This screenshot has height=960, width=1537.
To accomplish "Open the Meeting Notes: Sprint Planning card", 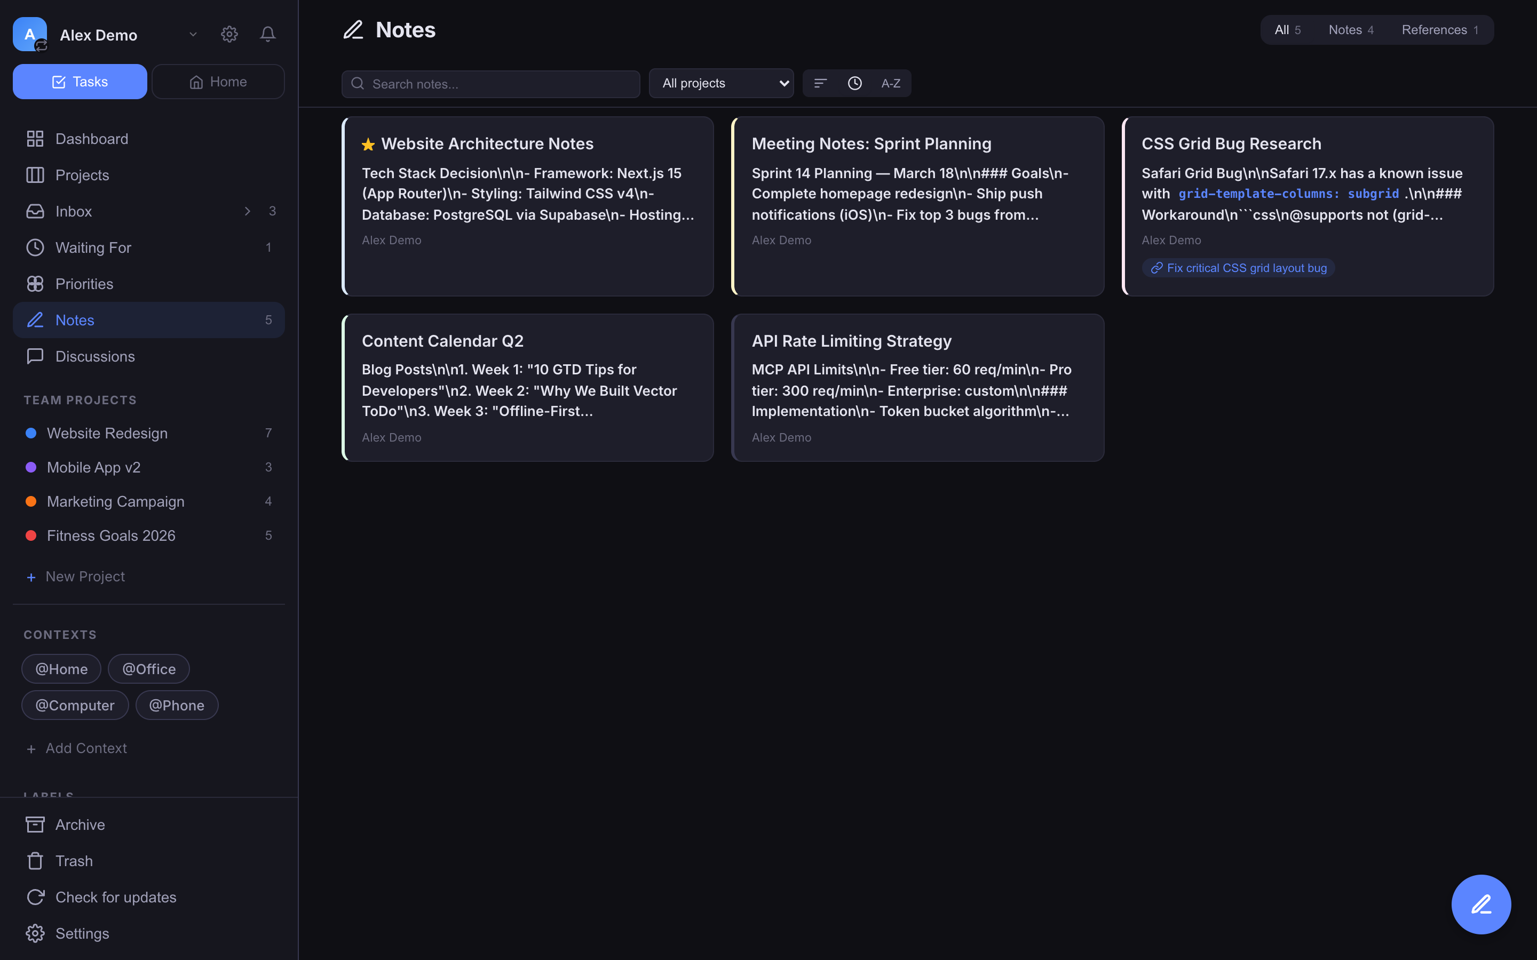I will (x=918, y=206).
